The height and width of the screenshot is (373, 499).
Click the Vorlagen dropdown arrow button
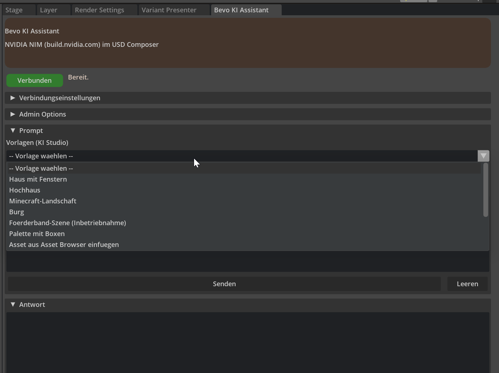[x=483, y=156]
